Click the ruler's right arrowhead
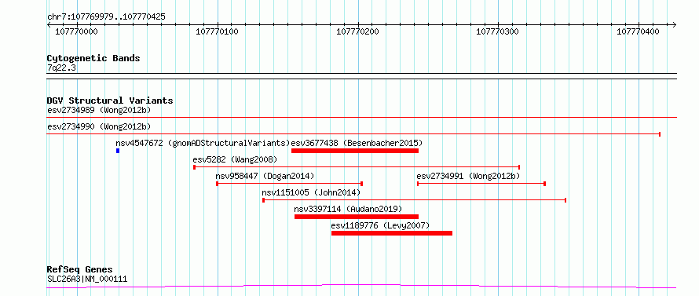Screen dimensions: 699x296 pyautogui.click(x=675, y=24)
